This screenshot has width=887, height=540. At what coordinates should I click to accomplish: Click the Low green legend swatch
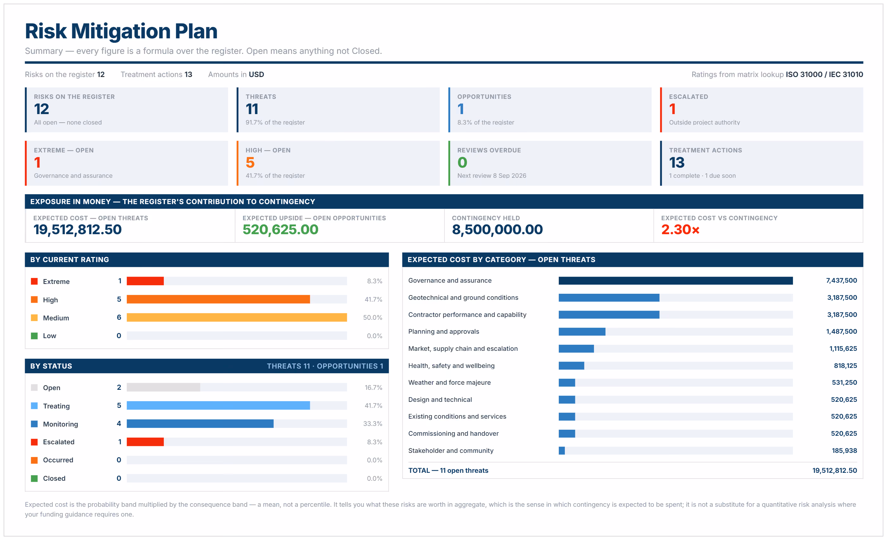[34, 336]
